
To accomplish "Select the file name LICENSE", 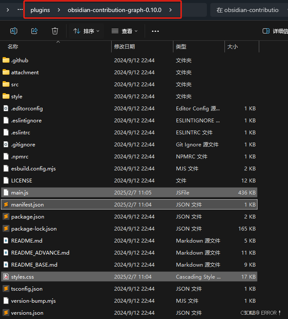I will click(21, 181).
